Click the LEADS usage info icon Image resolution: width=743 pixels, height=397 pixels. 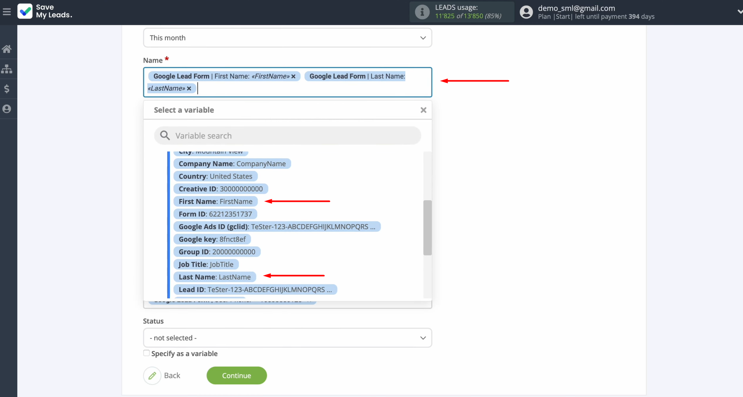click(x=422, y=12)
